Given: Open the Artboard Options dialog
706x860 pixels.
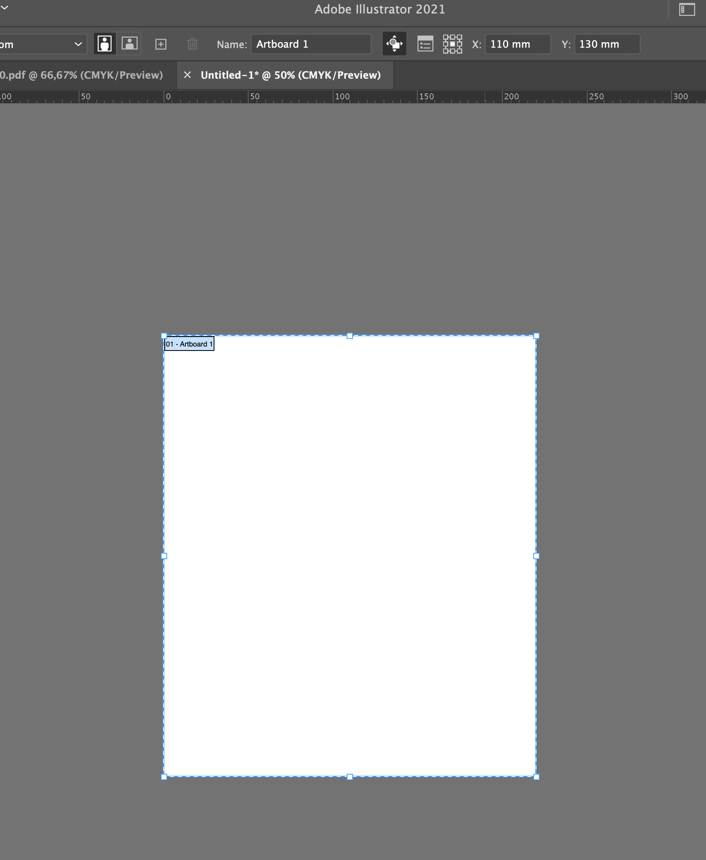Looking at the screenshot, I should pyautogui.click(x=425, y=44).
